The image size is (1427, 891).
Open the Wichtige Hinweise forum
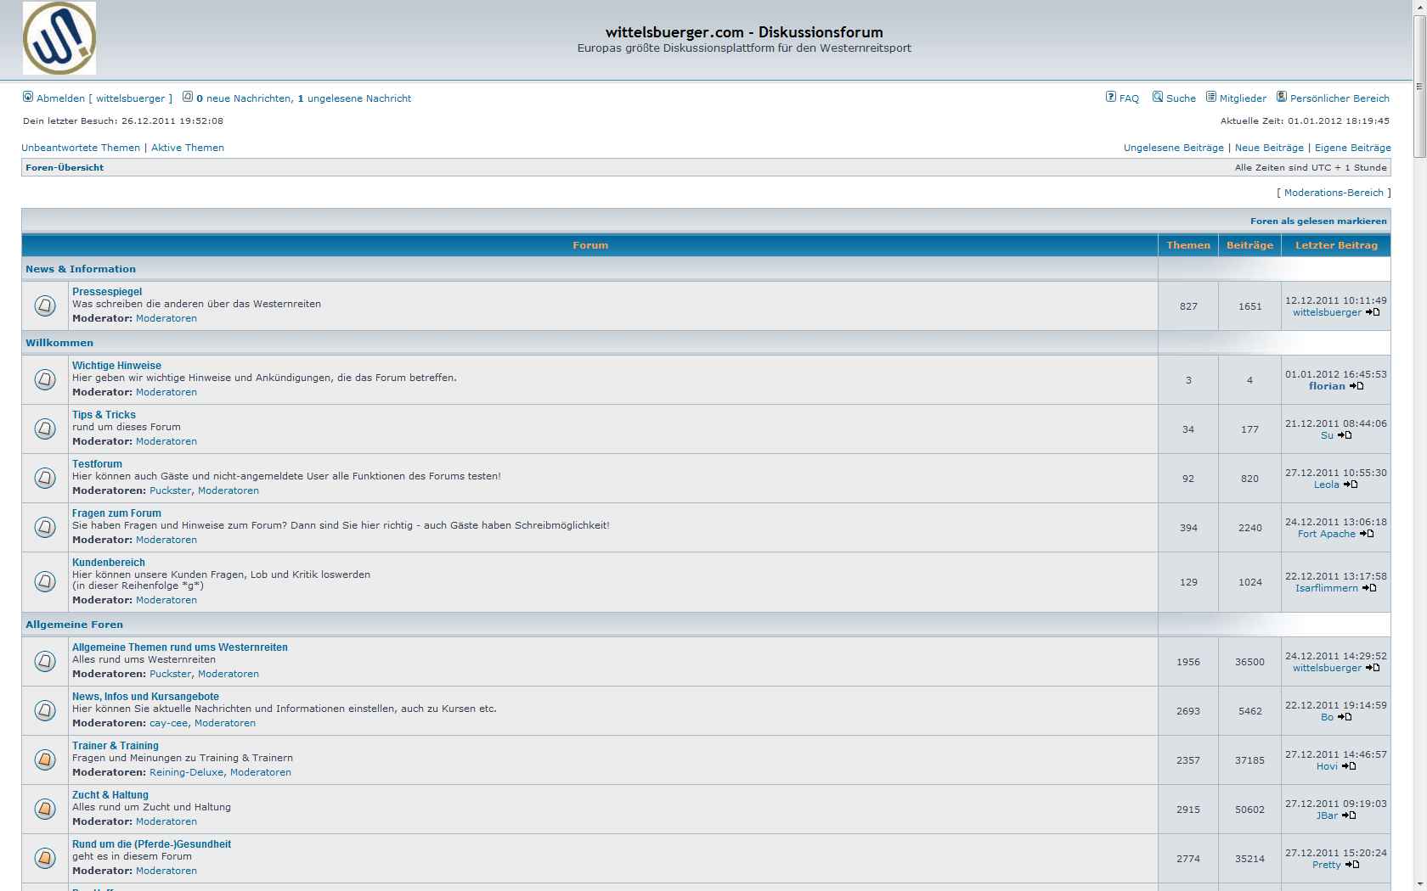coord(116,366)
